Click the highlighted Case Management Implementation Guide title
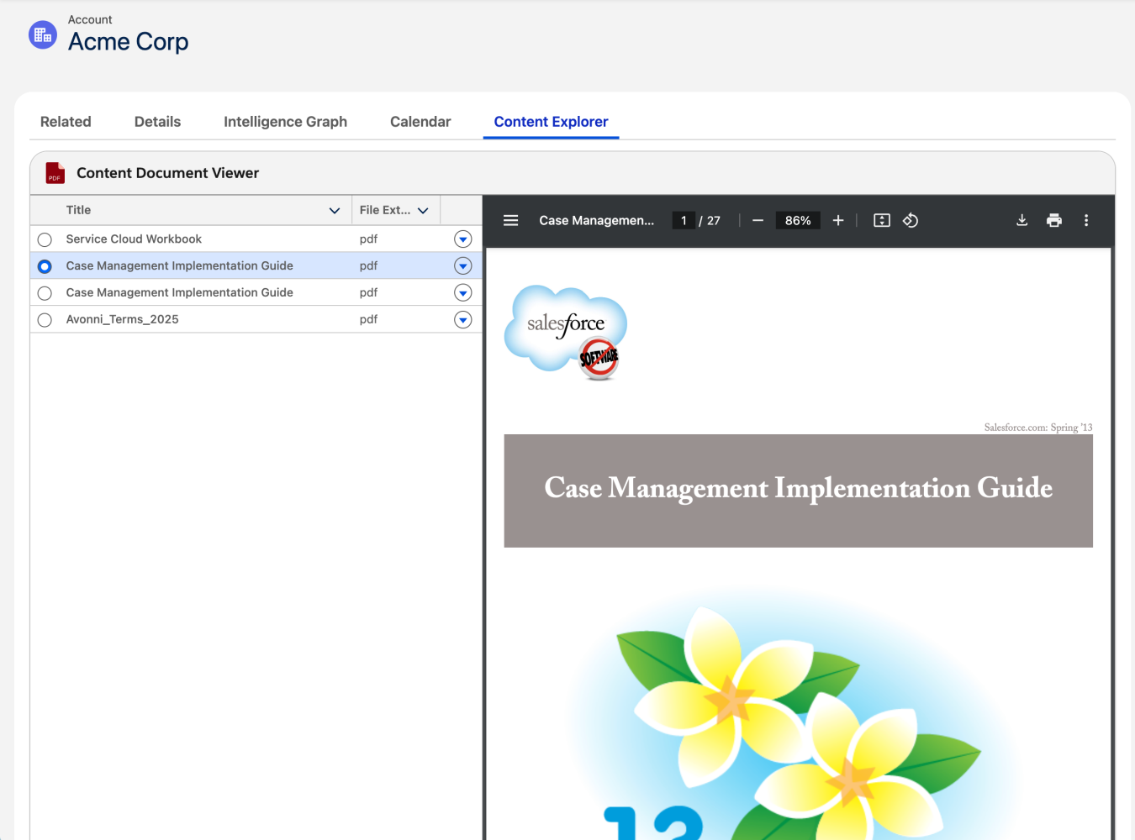 coord(179,266)
